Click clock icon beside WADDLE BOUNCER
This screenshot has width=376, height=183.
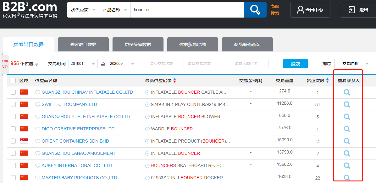pyautogui.click(x=147, y=129)
